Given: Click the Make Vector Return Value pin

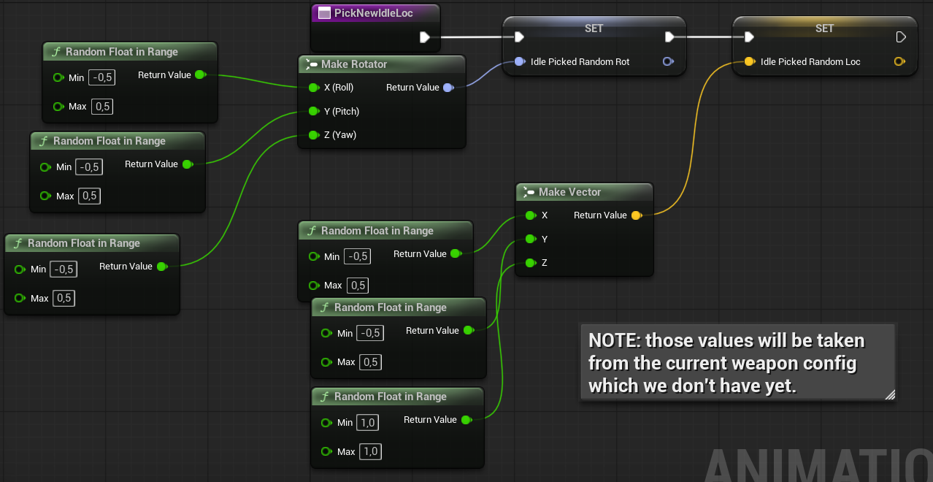Looking at the screenshot, I should [636, 215].
